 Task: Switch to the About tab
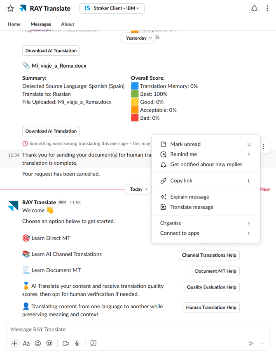tap(68, 24)
